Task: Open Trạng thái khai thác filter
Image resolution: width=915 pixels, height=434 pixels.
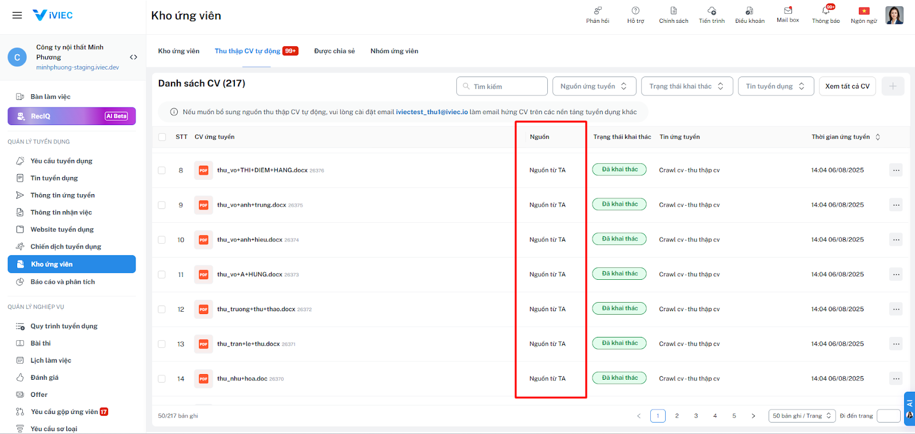Action: [x=686, y=86]
